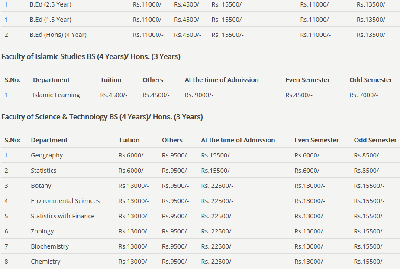Click Faculty of Science & Technology heading

click(102, 117)
